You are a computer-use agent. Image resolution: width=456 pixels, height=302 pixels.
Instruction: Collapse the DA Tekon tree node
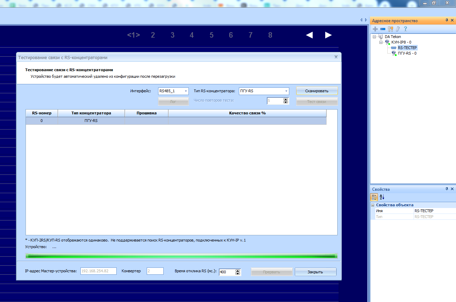[374, 37]
